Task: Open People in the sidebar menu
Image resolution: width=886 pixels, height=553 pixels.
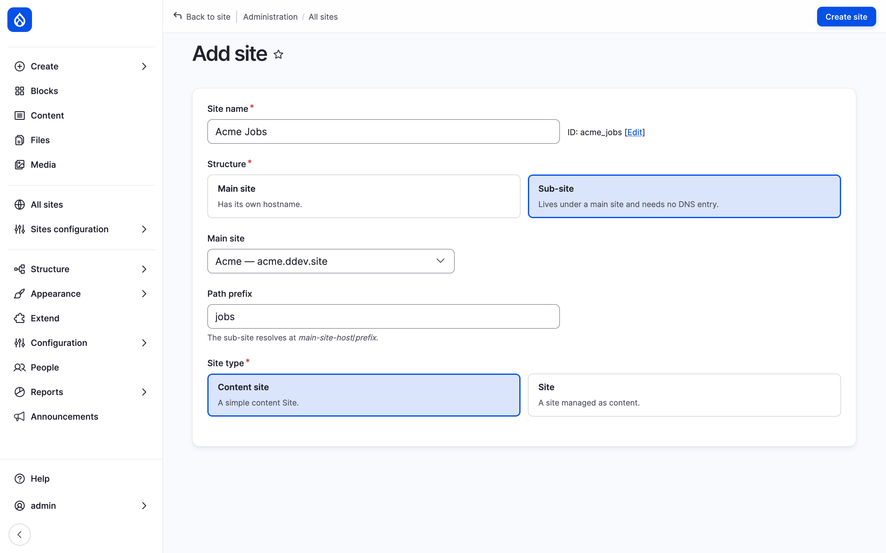Action: [81, 367]
